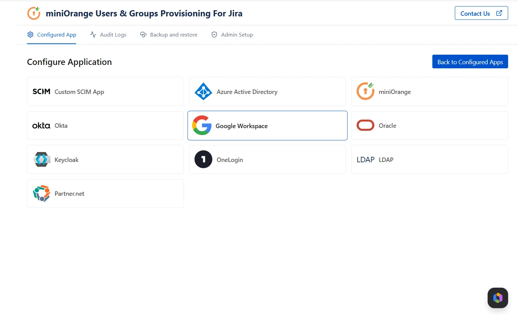Switch to the Configured App tab

52,35
